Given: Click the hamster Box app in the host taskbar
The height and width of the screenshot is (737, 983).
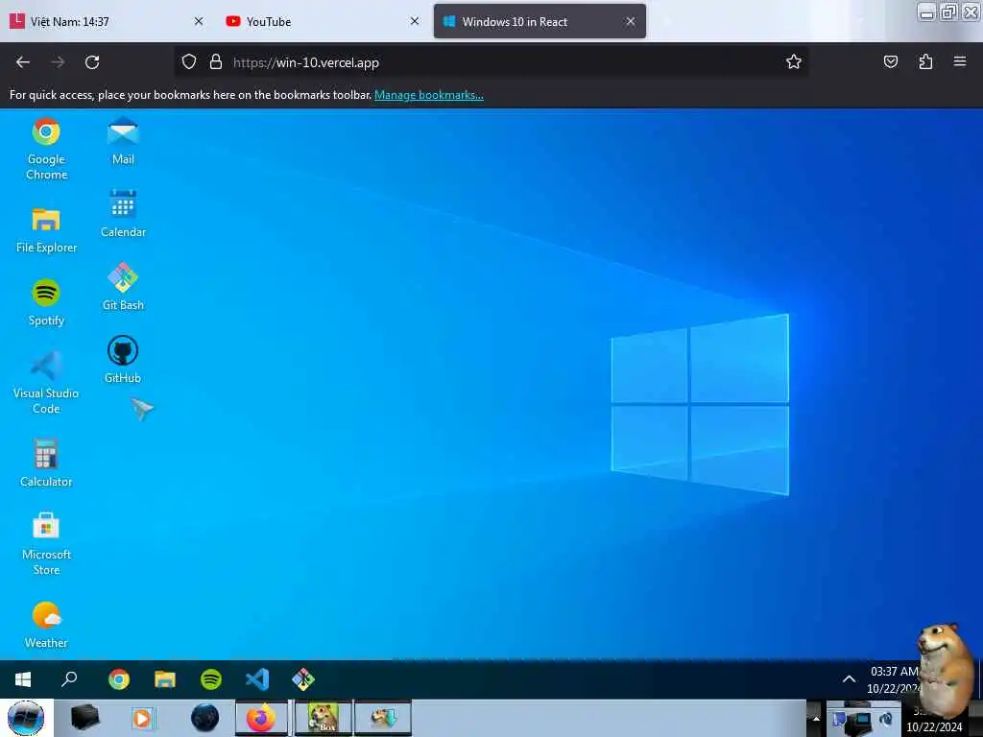Looking at the screenshot, I should (323, 718).
